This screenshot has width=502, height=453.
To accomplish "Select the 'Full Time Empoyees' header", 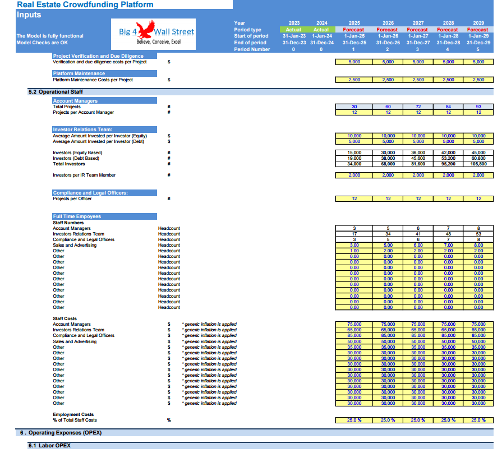I will (104, 216).
